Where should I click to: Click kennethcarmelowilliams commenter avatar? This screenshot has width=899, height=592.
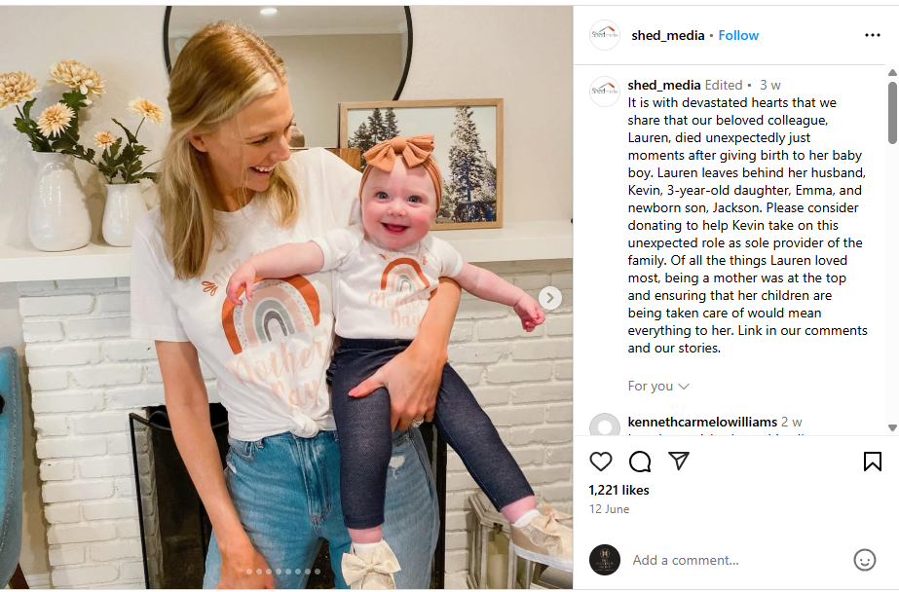coord(604,425)
